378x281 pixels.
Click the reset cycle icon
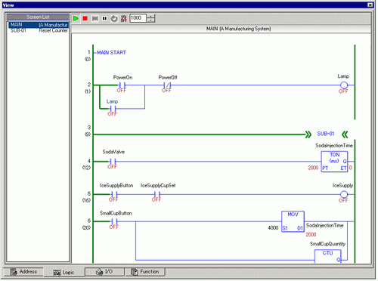114,19
